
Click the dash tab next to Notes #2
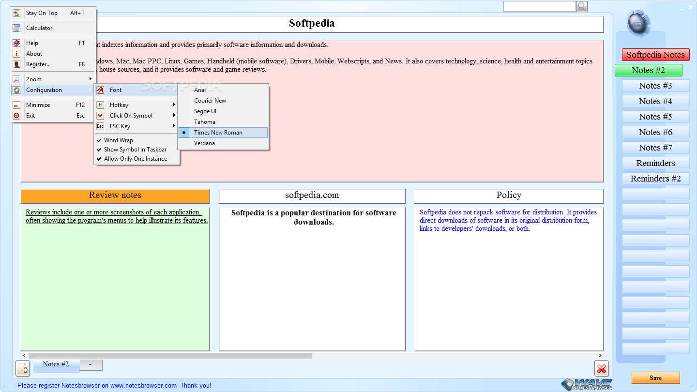coord(91,365)
